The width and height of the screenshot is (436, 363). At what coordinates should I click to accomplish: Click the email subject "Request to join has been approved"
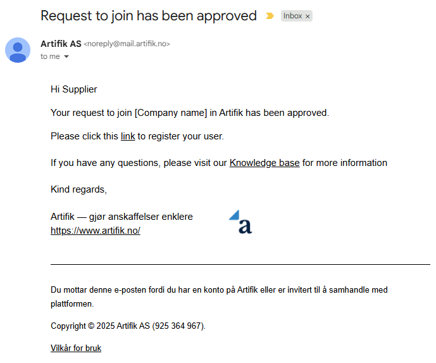(149, 16)
